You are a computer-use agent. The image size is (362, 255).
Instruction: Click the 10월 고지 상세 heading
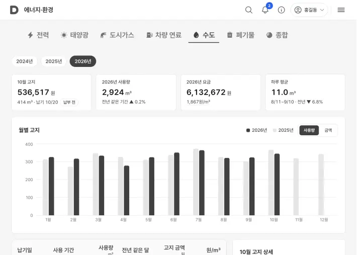tap(256, 252)
